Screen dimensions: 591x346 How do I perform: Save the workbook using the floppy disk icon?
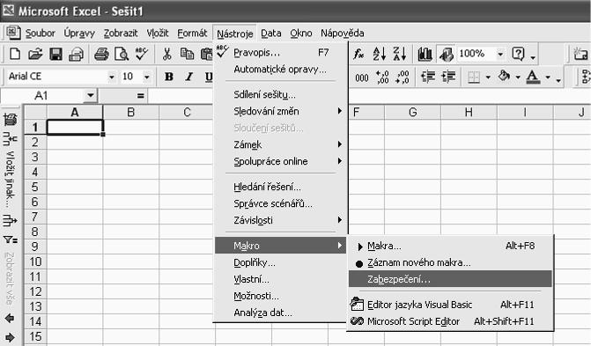click(x=55, y=55)
